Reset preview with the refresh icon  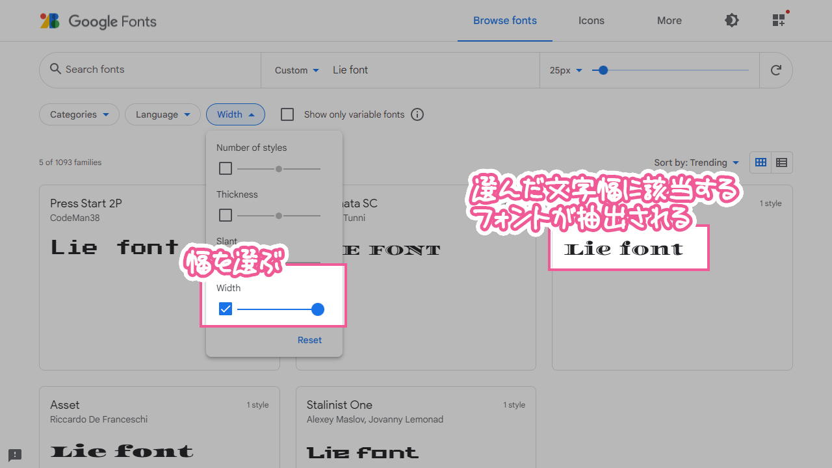[775, 70]
